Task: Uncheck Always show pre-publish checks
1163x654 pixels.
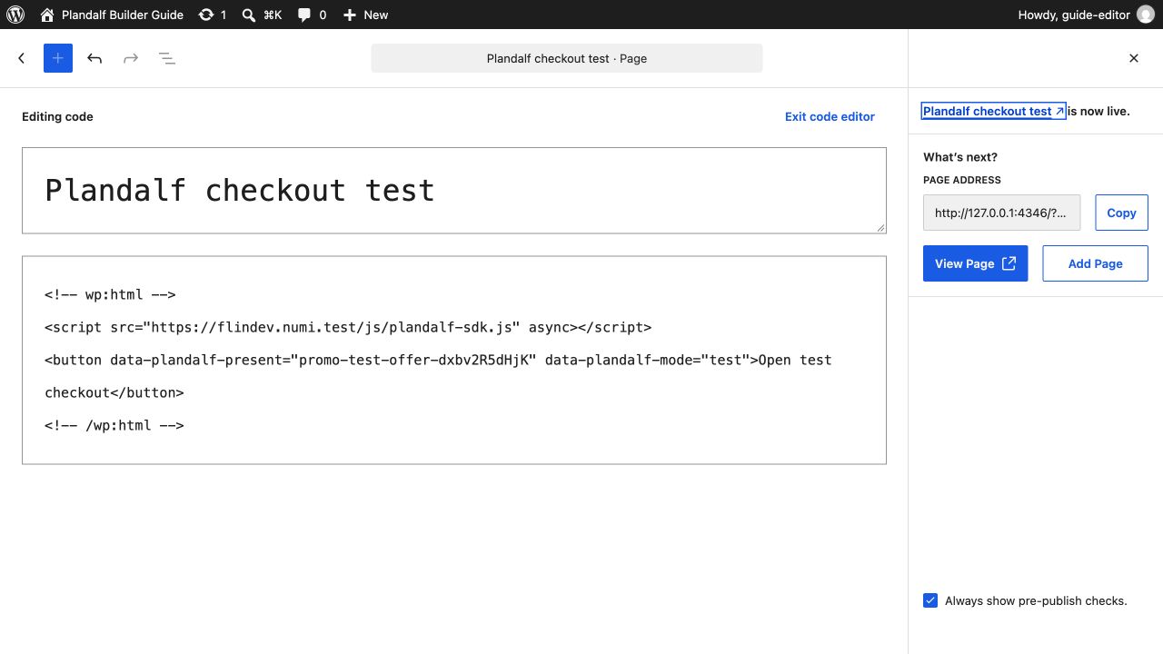Action: point(930,600)
